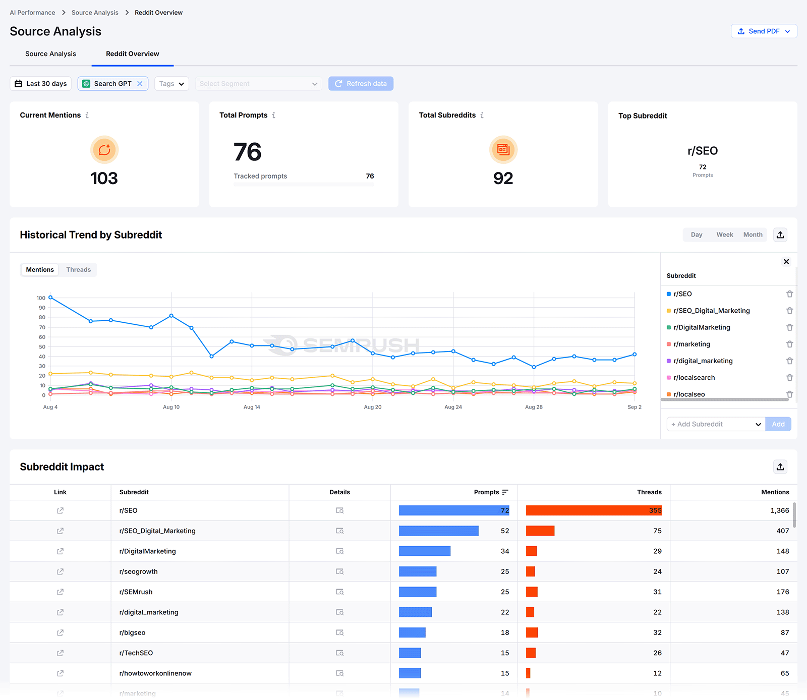Open the Tags dropdown
807x700 pixels.
(171, 83)
